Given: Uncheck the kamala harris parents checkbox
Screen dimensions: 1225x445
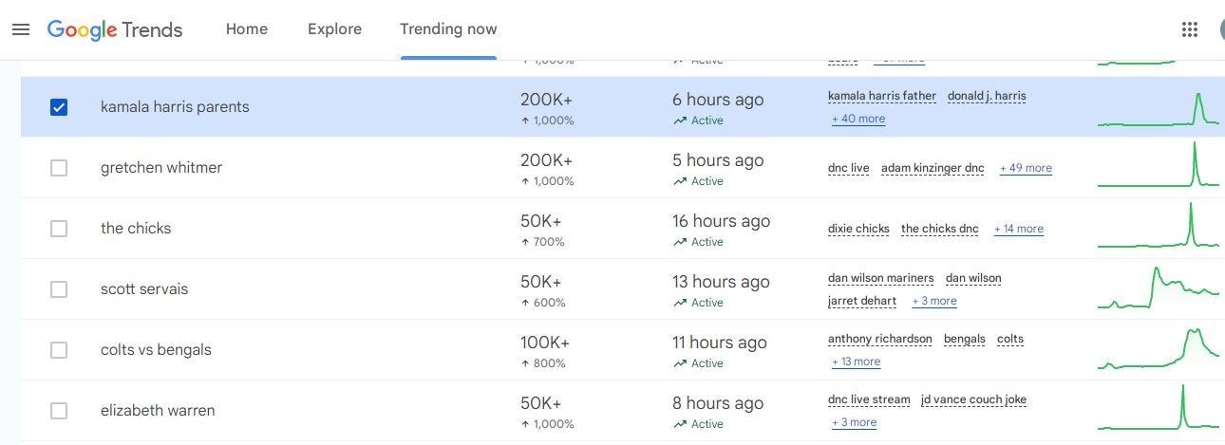Looking at the screenshot, I should tap(59, 107).
